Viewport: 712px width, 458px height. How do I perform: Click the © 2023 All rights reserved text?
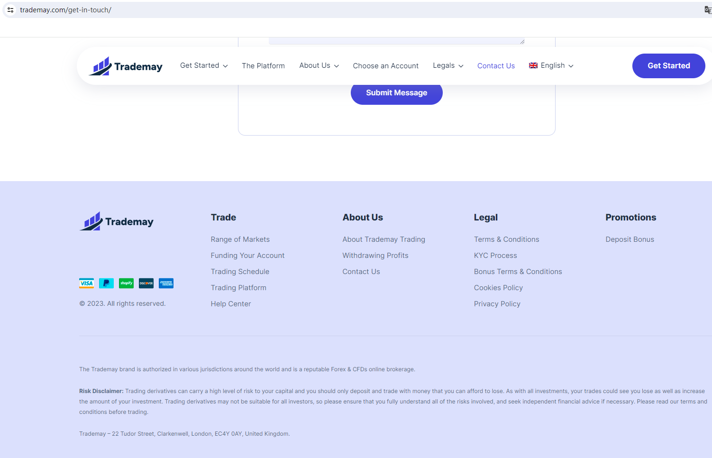[x=122, y=303]
